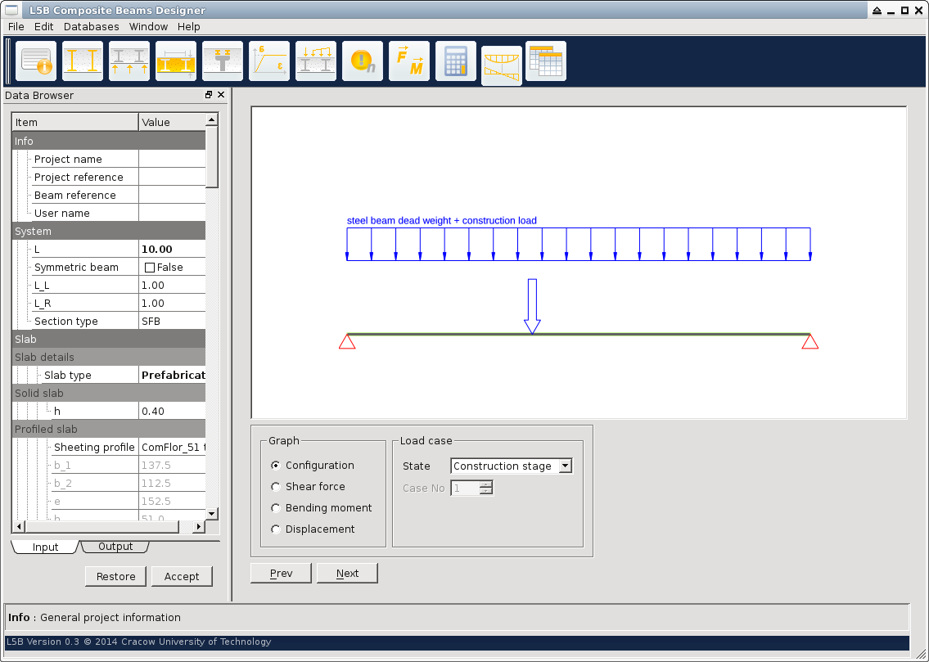Image resolution: width=929 pixels, height=662 pixels.
Task: Click the Case No spinner arrows
Action: pos(486,489)
